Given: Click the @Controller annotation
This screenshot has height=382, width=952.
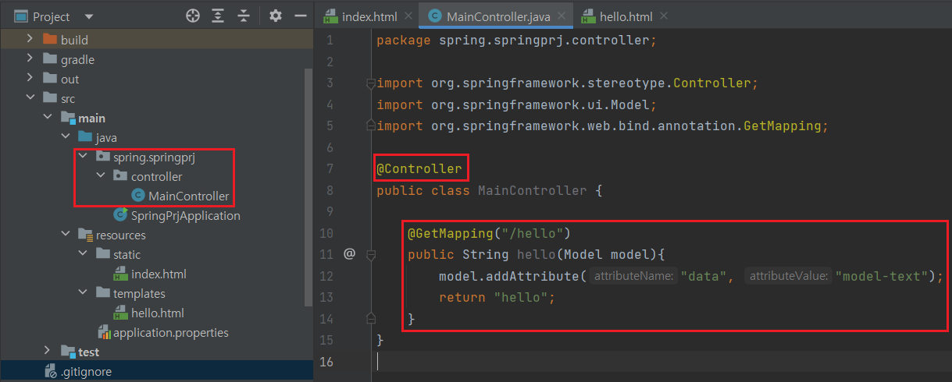Looking at the screenshot, I should coord(419,168).
